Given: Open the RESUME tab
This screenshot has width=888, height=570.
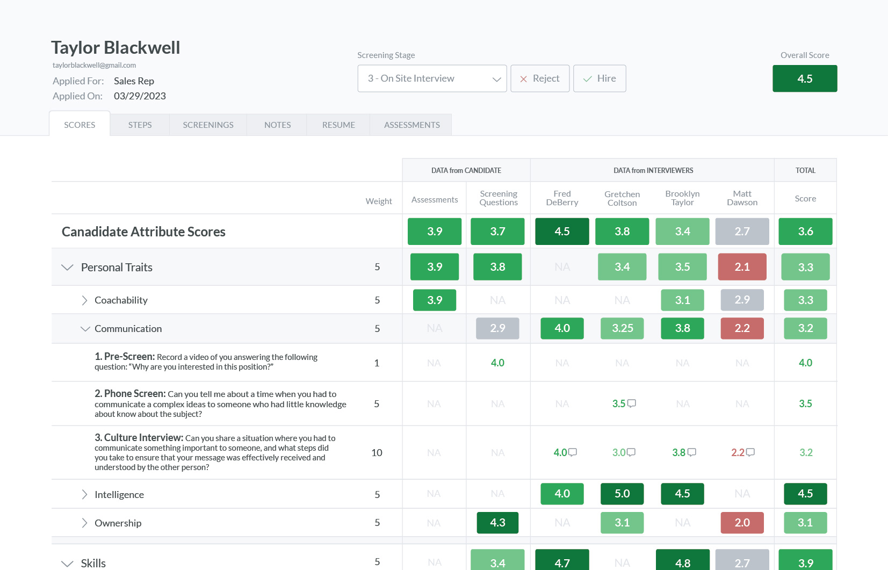Looking at the screenshot, I should (338, 125).
